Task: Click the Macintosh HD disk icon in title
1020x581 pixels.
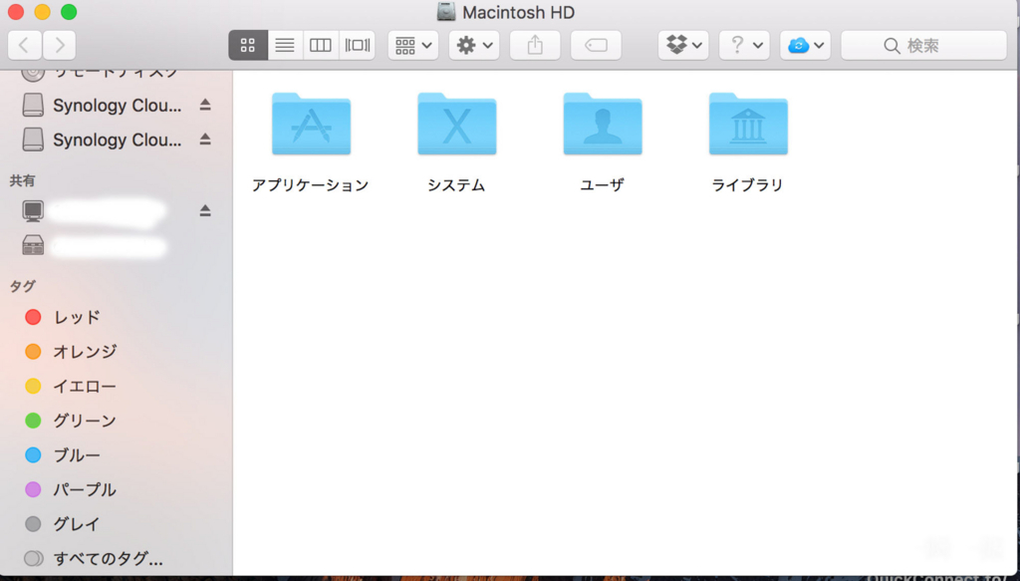Action: click(x=446, y=12)
